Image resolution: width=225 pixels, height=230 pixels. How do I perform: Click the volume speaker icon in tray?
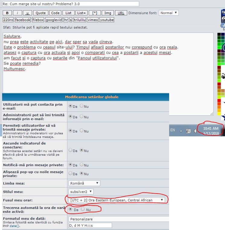click(x=195, y=131)
